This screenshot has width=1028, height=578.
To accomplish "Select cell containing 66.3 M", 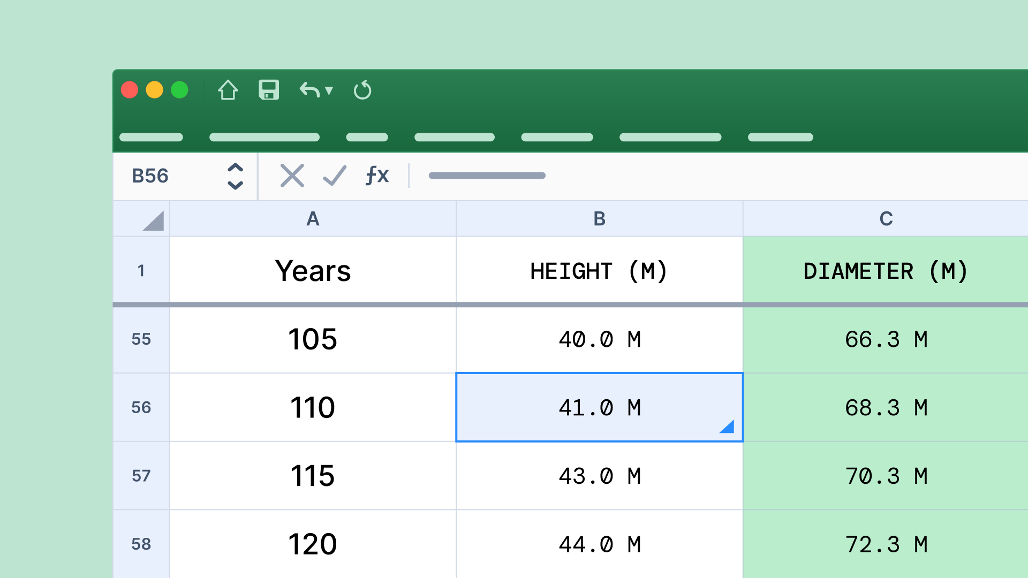I will (x=886, y=339).
